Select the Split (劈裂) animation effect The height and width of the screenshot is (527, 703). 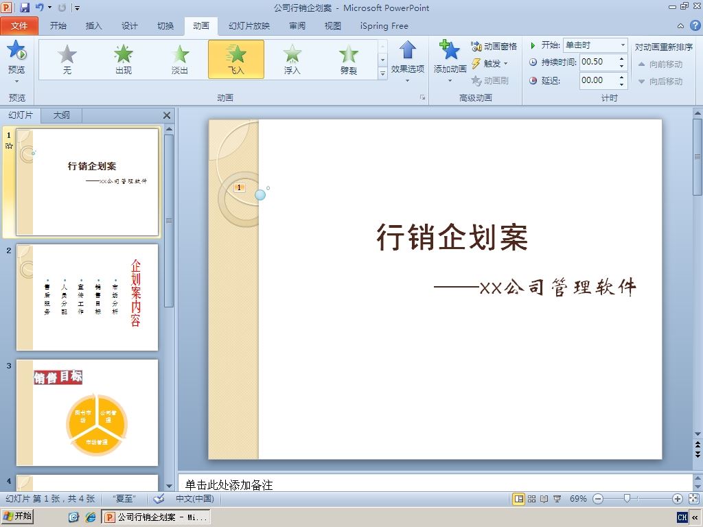coord(348,59)
